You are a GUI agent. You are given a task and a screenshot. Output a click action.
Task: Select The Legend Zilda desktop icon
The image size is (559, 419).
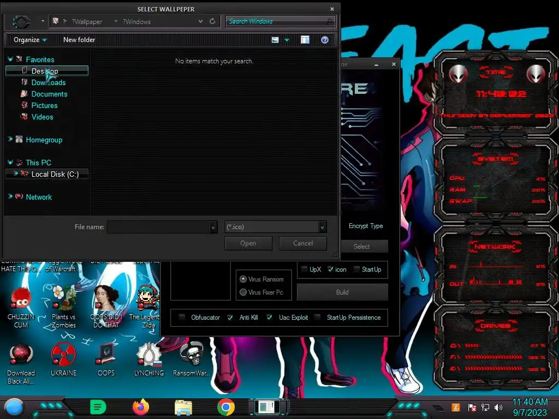click(146, 308)
